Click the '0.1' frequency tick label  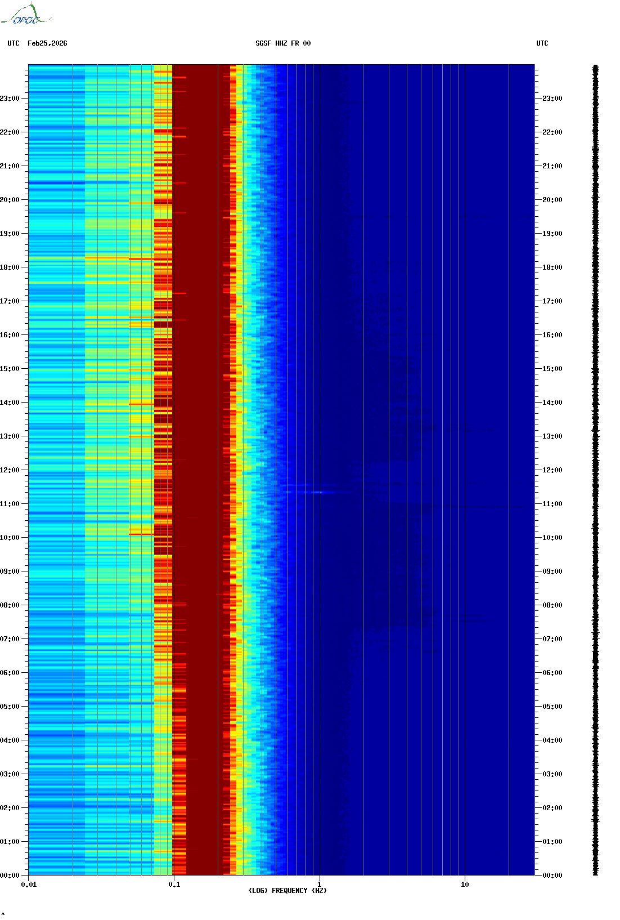point(174,885)
